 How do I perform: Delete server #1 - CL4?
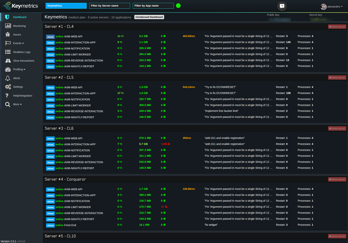point(337,27)
